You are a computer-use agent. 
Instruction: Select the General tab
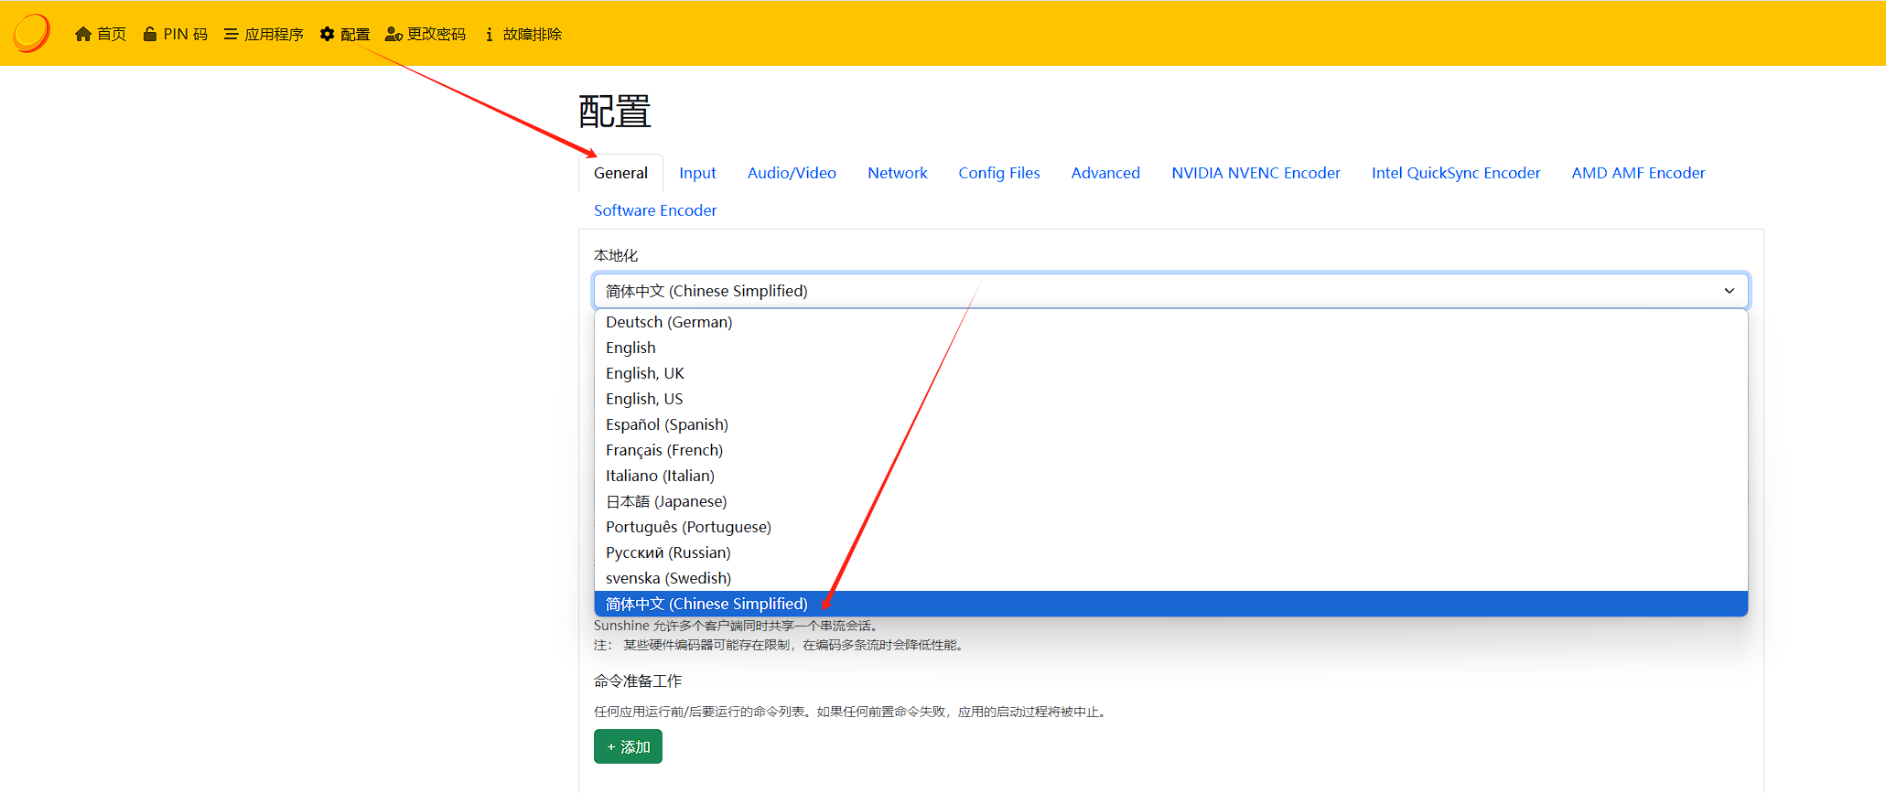(x=620, y=173)
